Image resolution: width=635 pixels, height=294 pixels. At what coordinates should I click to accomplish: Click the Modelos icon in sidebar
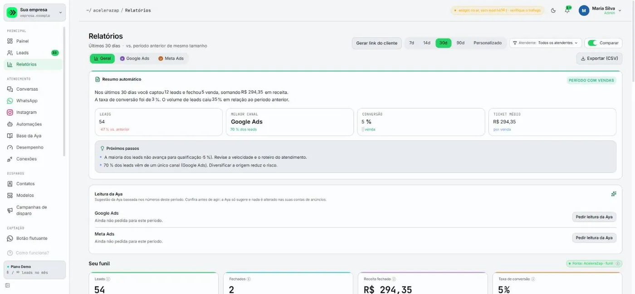(x=10, y=195)
